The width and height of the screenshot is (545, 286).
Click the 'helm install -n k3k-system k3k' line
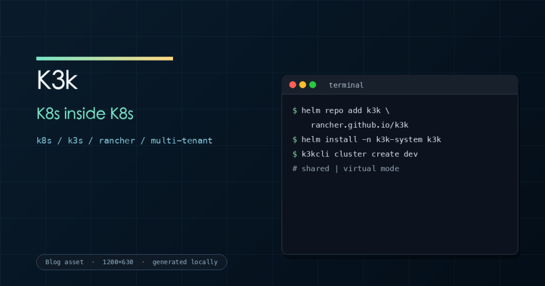click(367, 139)
